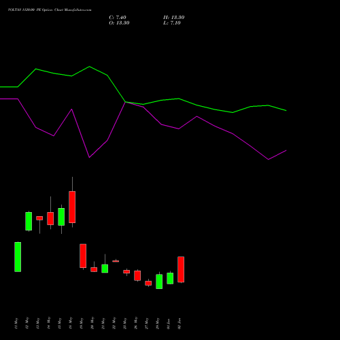The width and height of the screenshot is (340, 340).
Task: Select the green candlestick for 01 Jun
Action: tap(170, 278)
